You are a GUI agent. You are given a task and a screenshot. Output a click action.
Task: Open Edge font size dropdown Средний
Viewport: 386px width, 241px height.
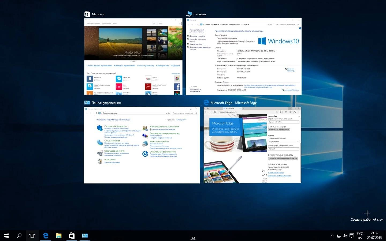[283, 149]
